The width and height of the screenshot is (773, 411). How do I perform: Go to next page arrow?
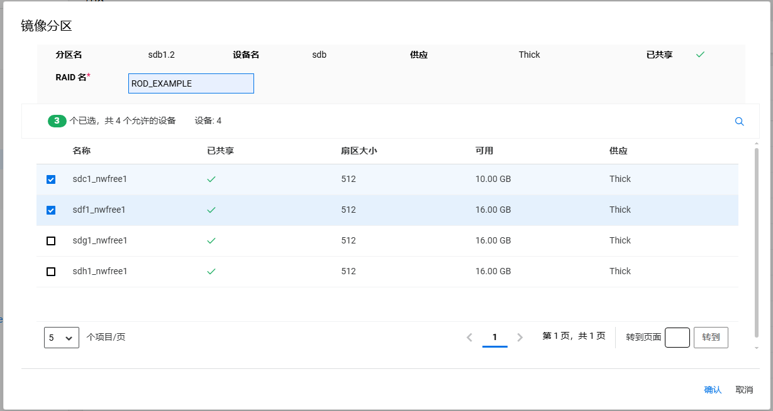tap(520, 338)
